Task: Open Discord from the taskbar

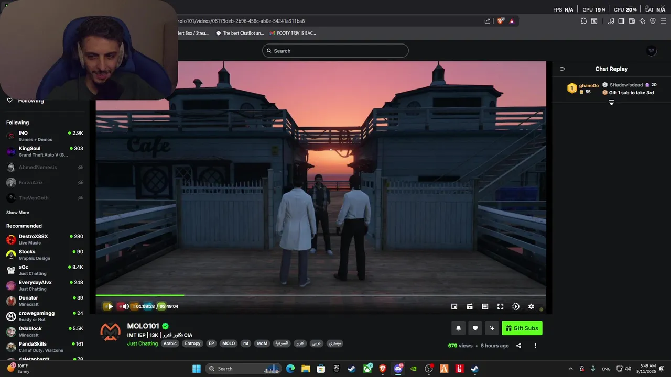Action: click(398, 369)
